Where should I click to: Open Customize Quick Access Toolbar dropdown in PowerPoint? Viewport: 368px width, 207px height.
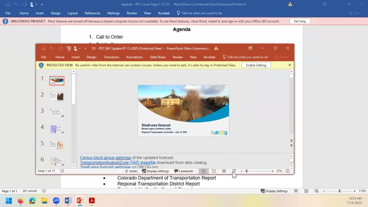[x=85, y=48]
